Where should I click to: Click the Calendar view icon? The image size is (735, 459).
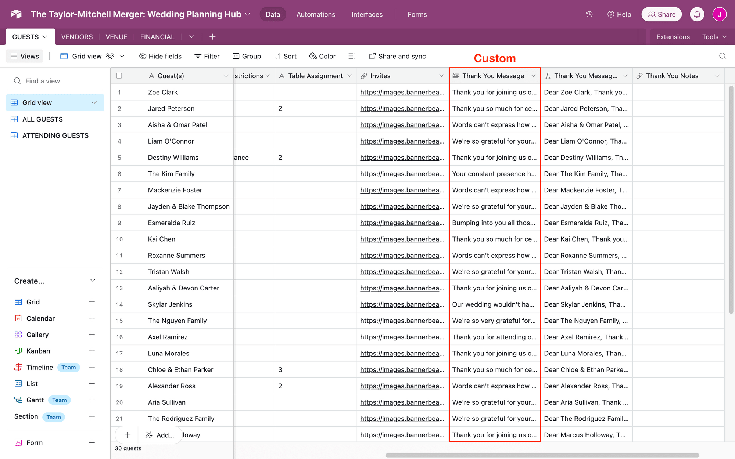point(18,318)
